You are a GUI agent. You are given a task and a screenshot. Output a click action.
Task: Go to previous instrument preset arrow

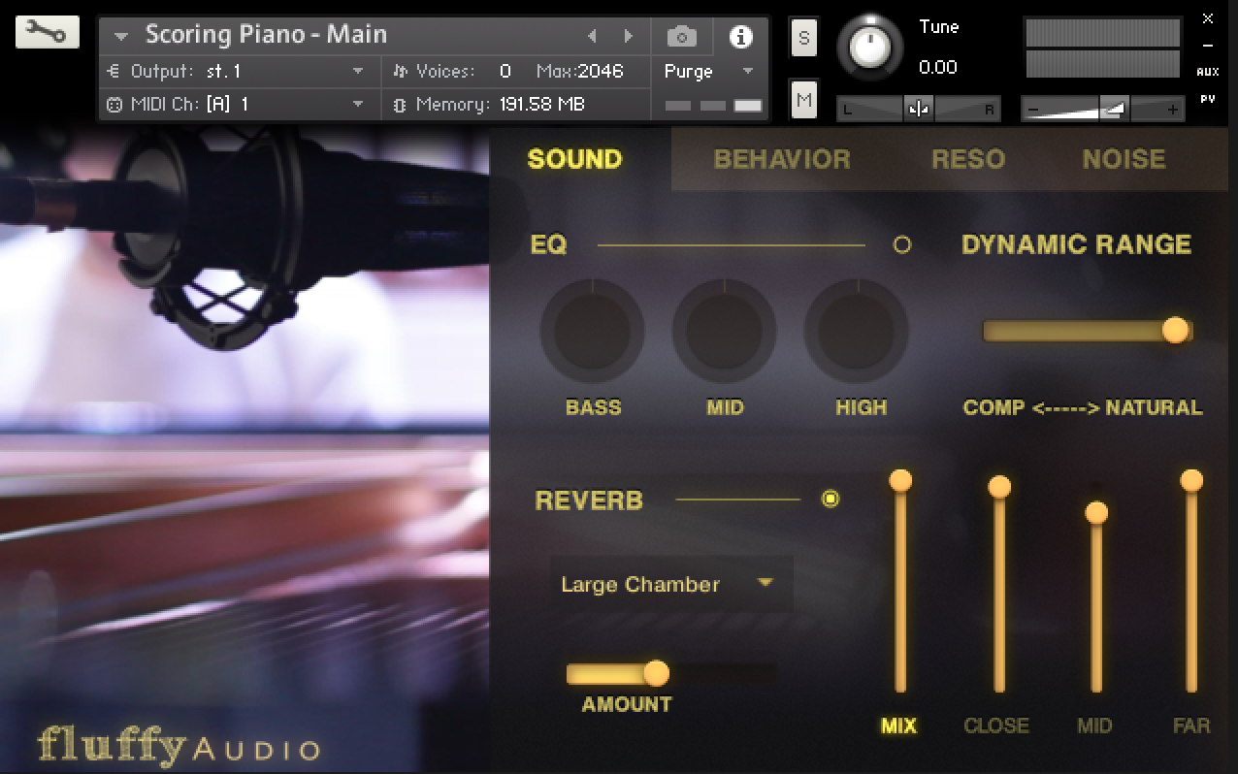tap(592, 36)
